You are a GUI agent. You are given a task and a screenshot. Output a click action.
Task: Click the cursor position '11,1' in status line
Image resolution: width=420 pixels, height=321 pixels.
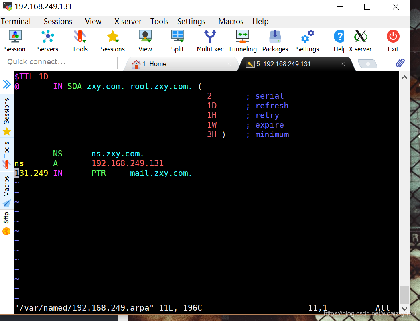click(x=318, y=308)
